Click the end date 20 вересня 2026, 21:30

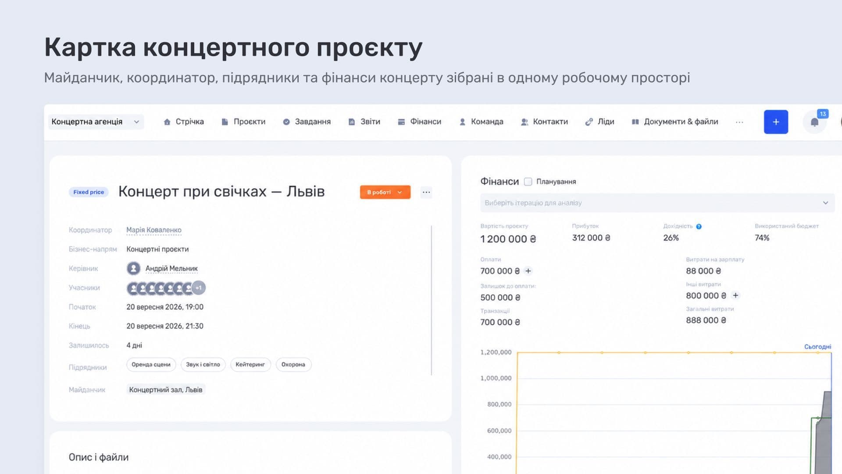click(165, 326)
